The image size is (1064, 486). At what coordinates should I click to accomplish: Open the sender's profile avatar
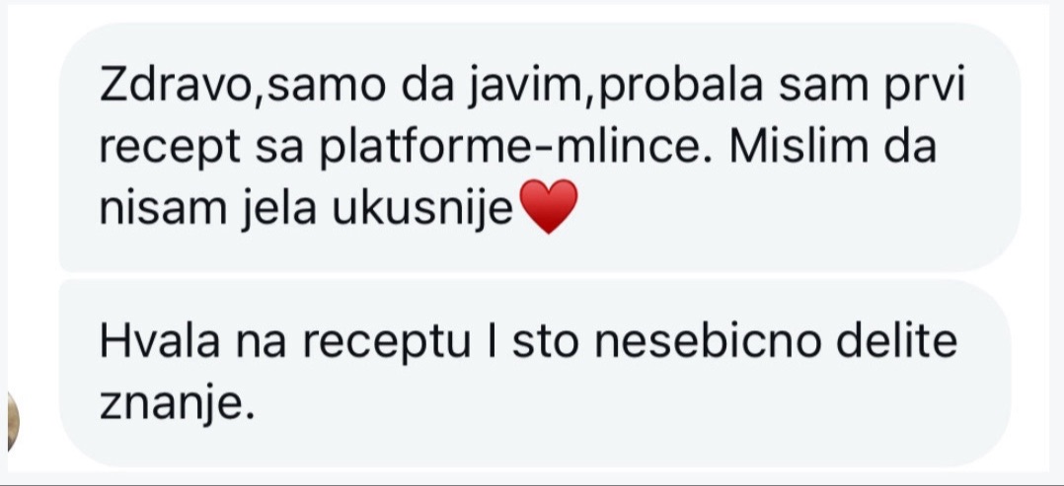pos(13,422)
